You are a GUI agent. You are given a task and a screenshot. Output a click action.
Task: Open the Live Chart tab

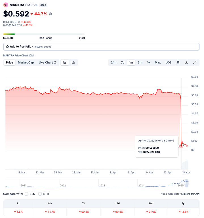click(x=47, y=62)
